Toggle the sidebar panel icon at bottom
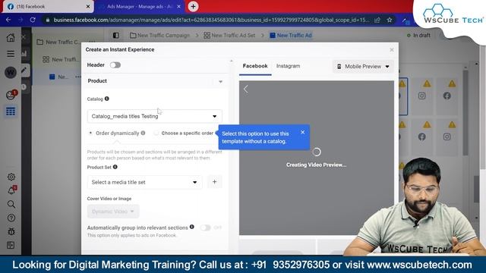The height and width of the screenshot is (273, 486). 11,246
